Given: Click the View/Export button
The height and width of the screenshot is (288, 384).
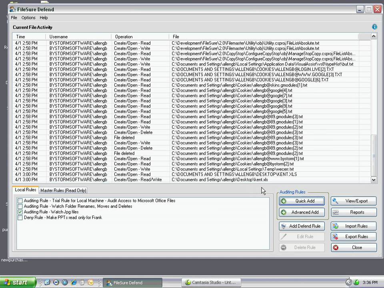Looking at the screenshot, I should click(354, 201).
